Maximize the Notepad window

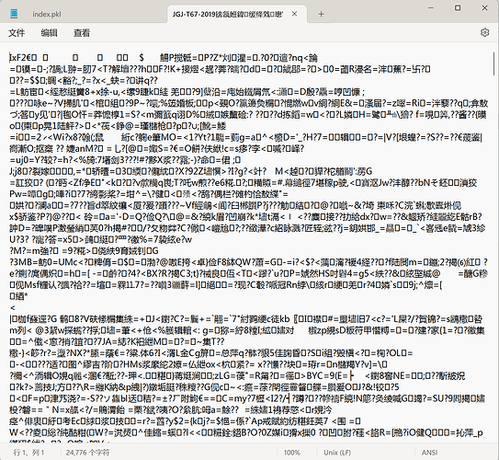pos(458,7)
